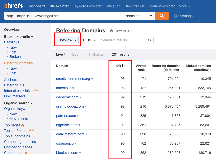Click the orange search magnifier button

162,16
